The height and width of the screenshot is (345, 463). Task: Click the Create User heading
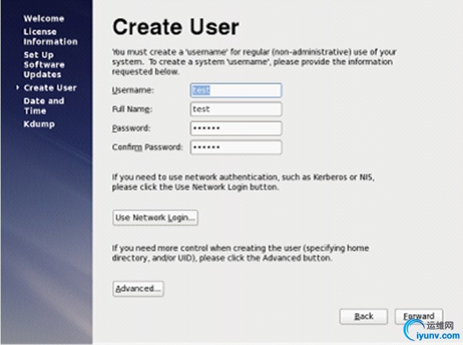point(176,27)
